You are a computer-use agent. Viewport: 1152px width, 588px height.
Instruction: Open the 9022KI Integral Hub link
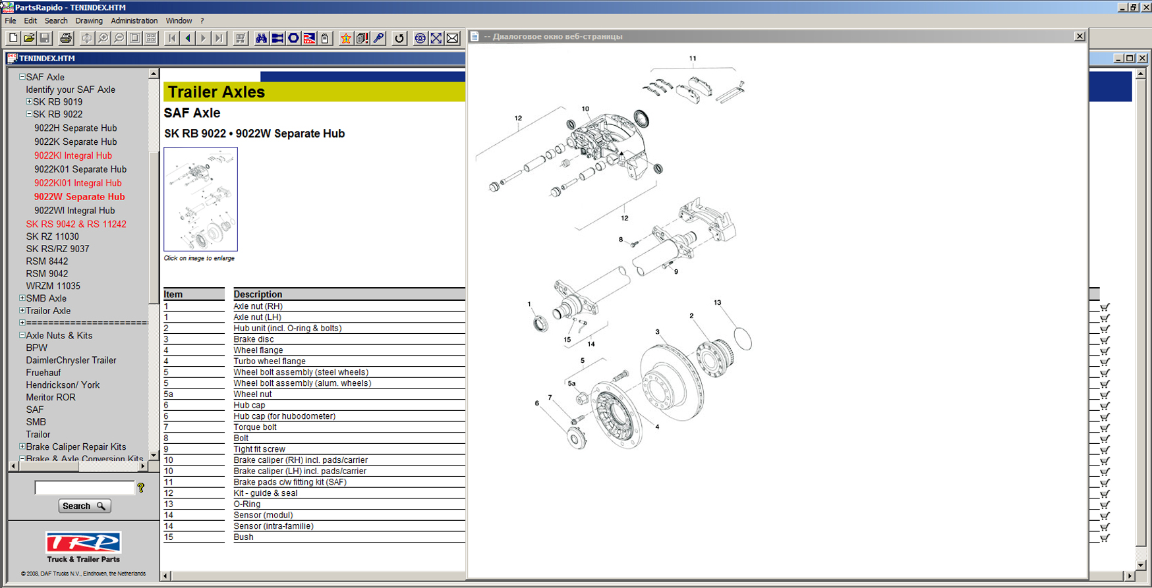click(72, 155)
